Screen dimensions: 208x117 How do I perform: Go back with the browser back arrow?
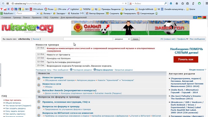pos(3,4)
